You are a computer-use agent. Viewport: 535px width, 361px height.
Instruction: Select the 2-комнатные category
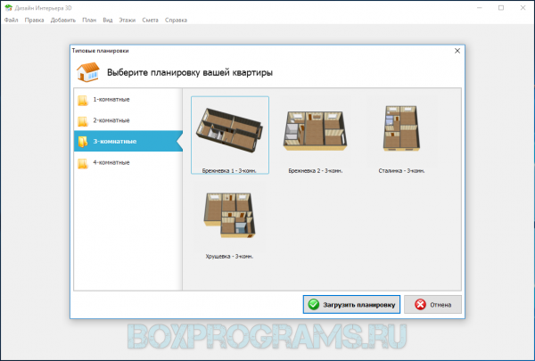[x=128, y=120]
